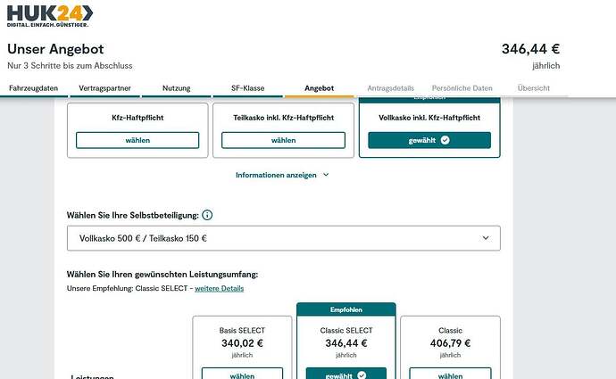The image size is (616, 379).
Task: Open the weitere Details link
Action: coord(220,288)
